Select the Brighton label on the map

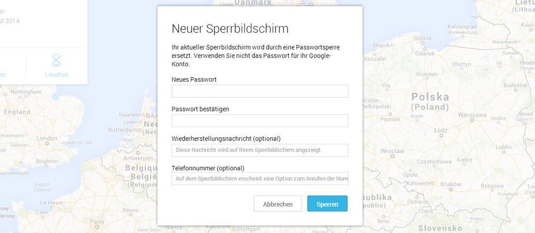pyautogui.click(x=47, y=161)
